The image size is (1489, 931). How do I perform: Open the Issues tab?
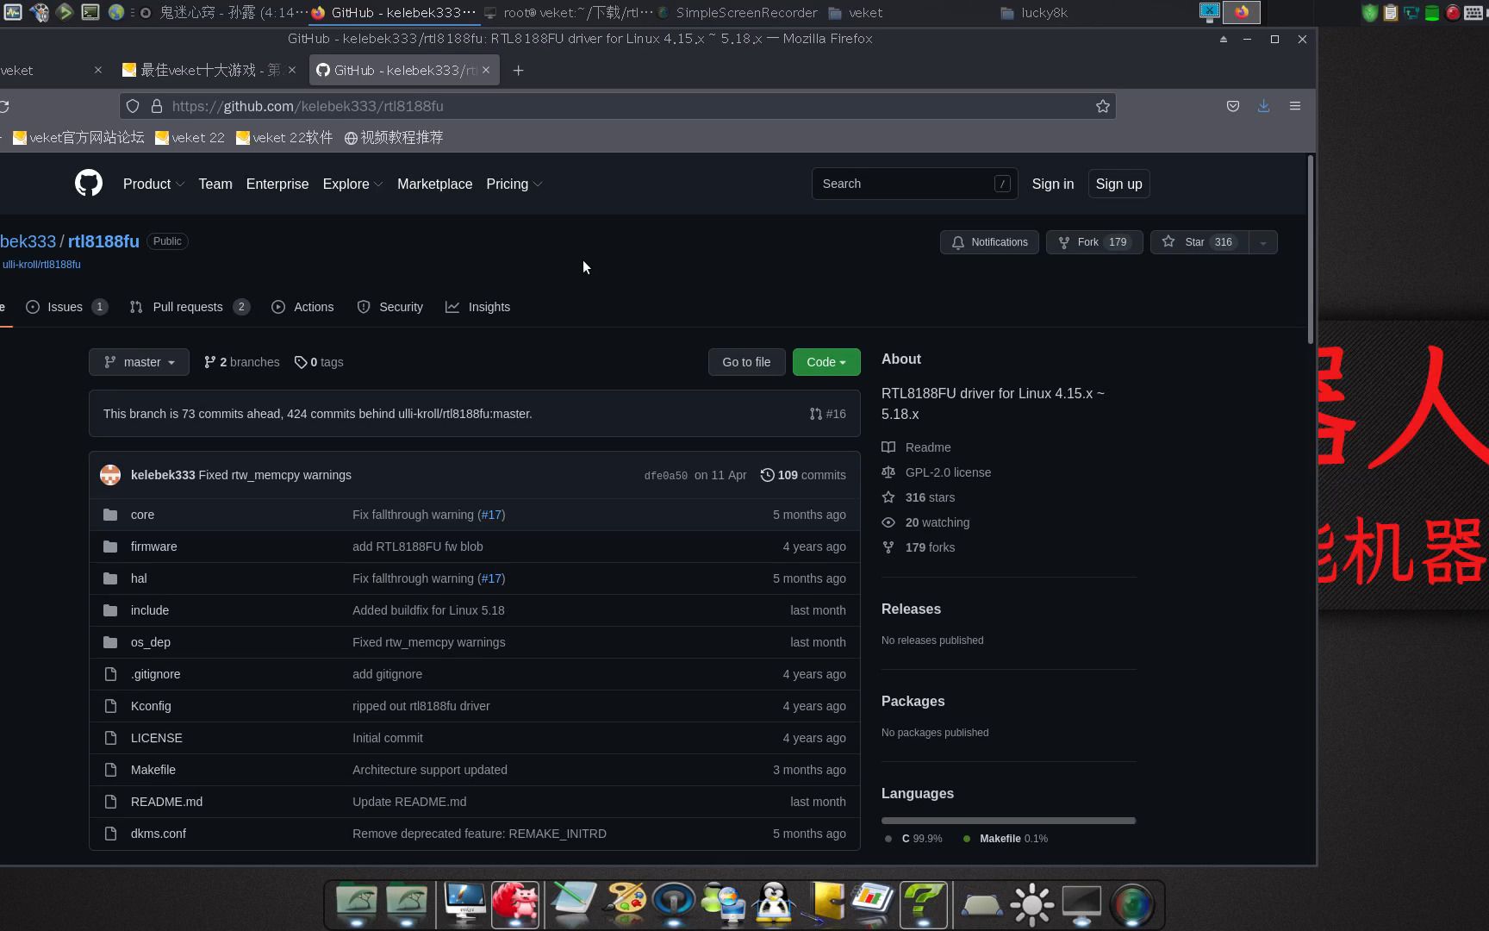tap(66, 307)
